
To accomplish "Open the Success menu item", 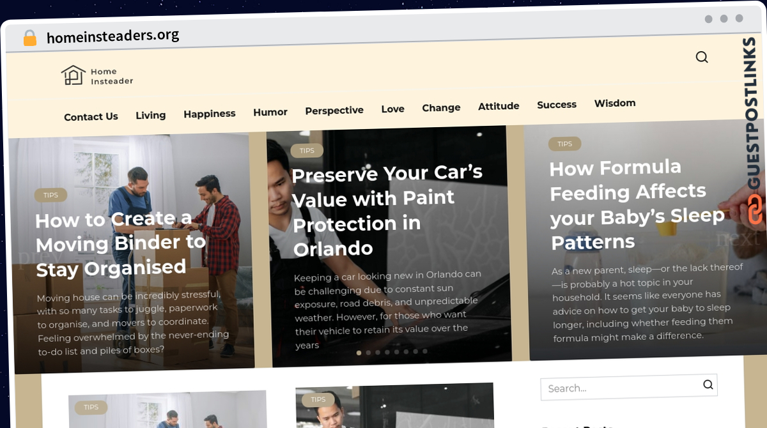I will pos(557,105).
